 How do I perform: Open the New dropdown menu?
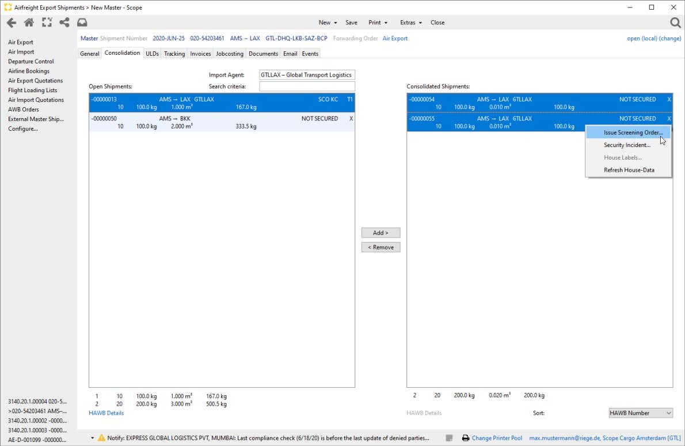click(328, 22)
